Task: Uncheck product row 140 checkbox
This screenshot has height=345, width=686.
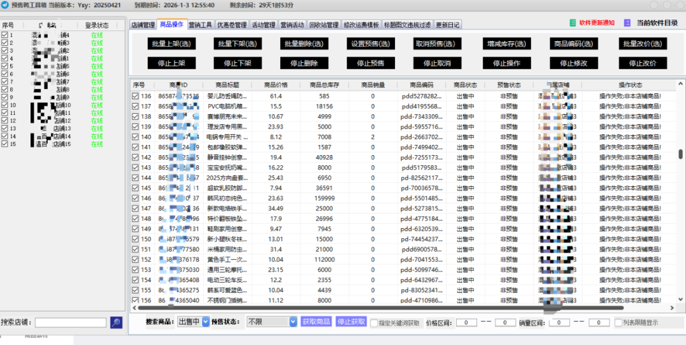Action: pos(136,137)
